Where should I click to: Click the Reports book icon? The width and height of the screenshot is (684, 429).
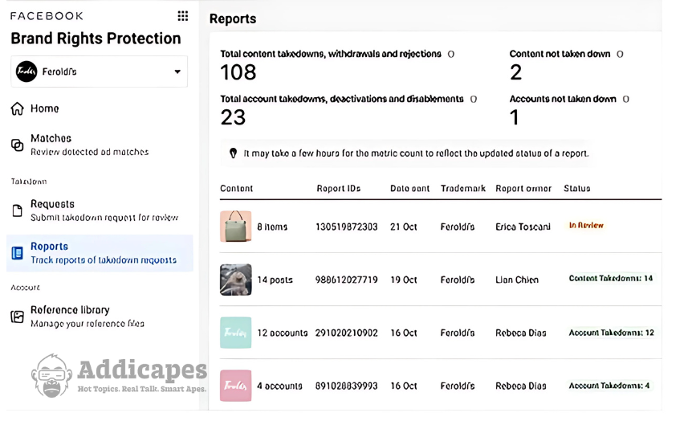point(18,253)
